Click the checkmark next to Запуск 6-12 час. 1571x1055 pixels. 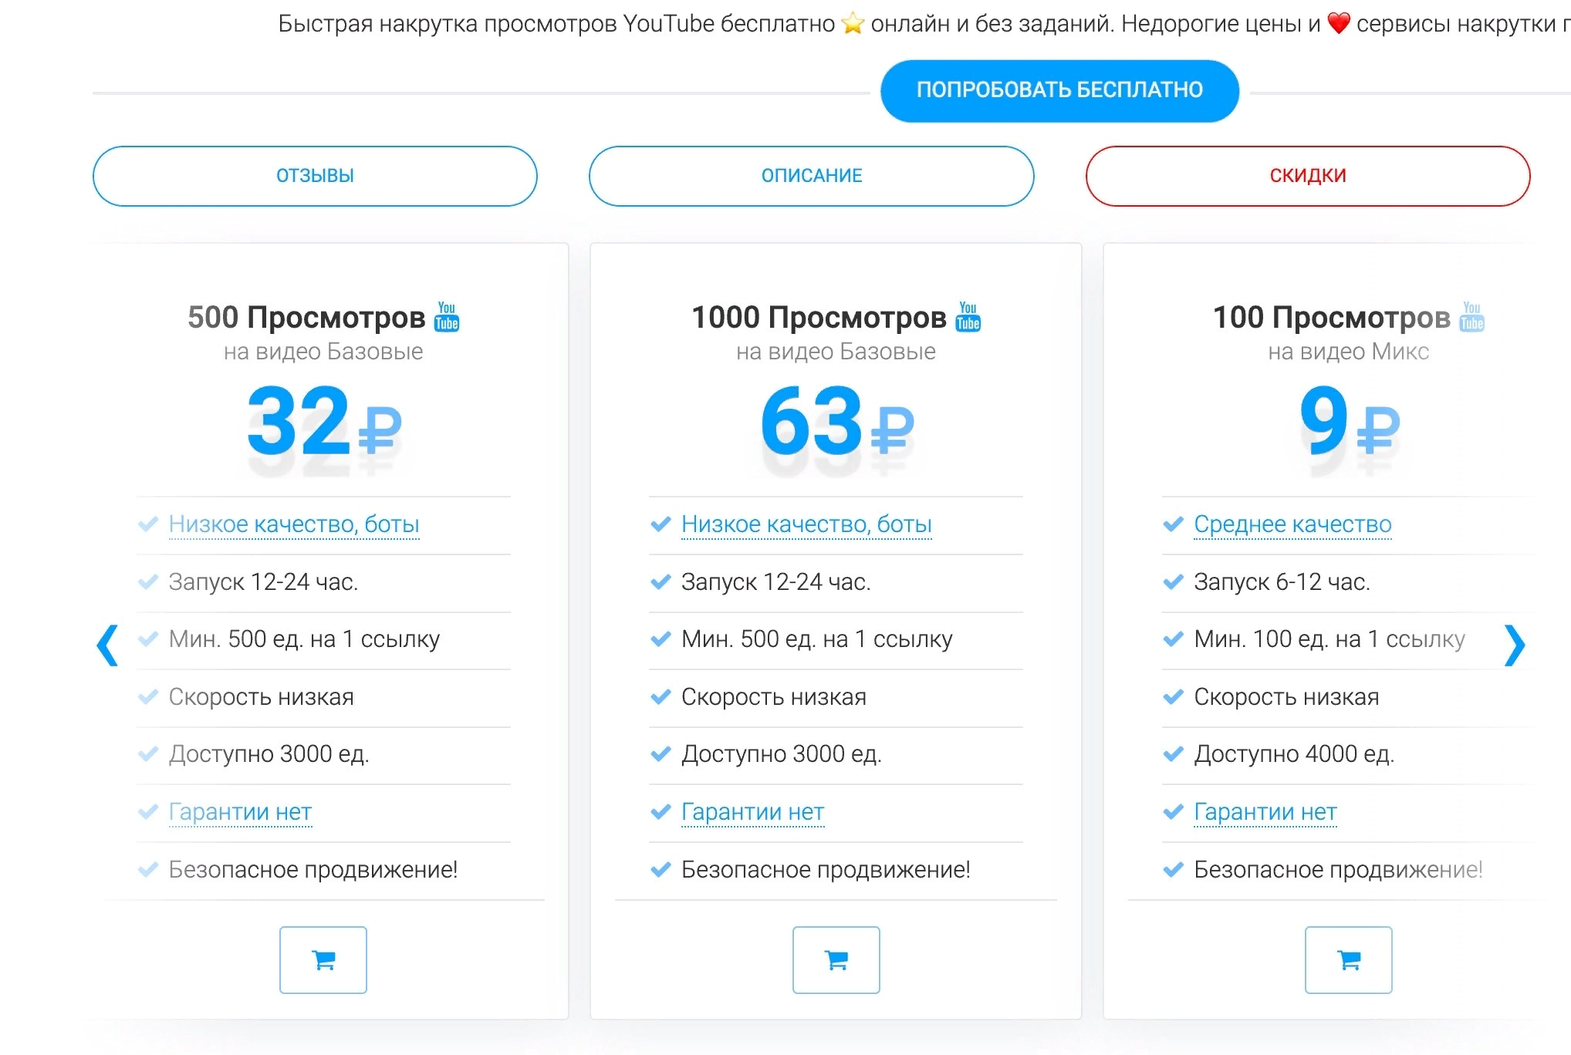[x=1173, y=582]
